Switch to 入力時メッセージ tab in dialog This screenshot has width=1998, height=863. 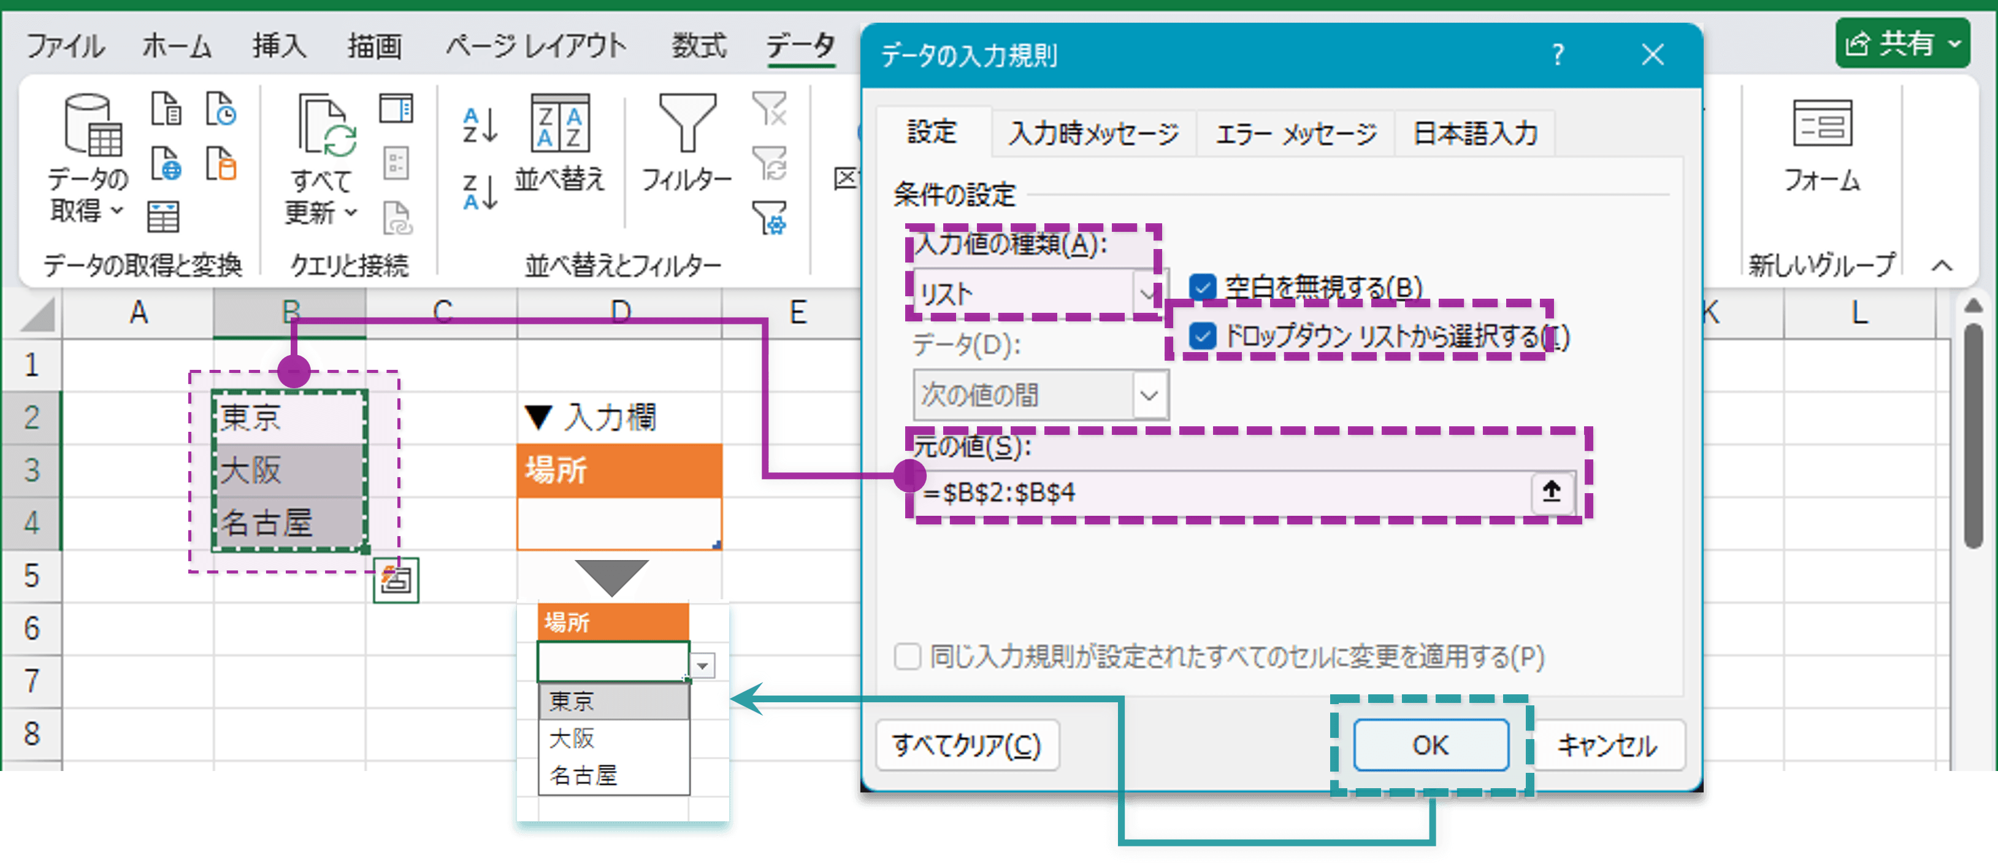1093,134
